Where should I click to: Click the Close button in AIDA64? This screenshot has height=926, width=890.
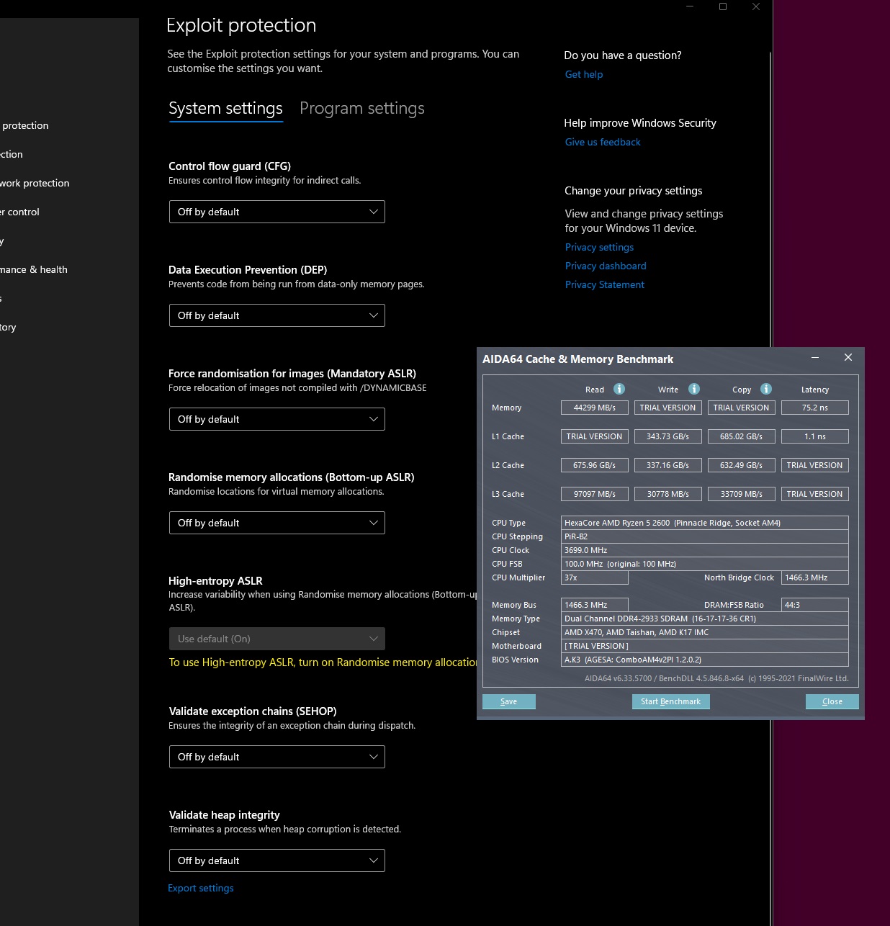click(832, 701)
